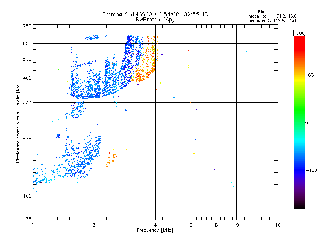Viewport: 327px width, 245px height.
Task: Click the blue echo patch above 600 km near 2 MHz
Action: 92,38
